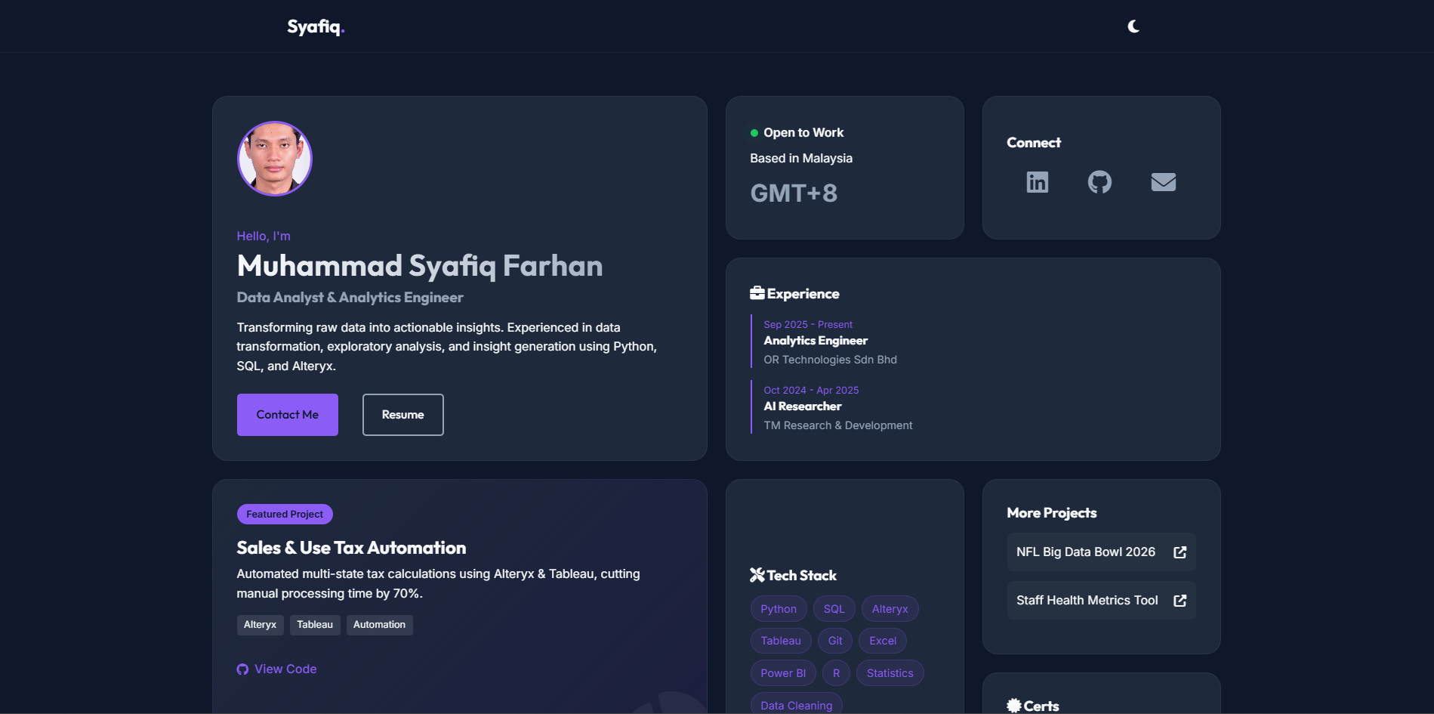Select the Alteryx tech stack chip

tap(890, 609)
